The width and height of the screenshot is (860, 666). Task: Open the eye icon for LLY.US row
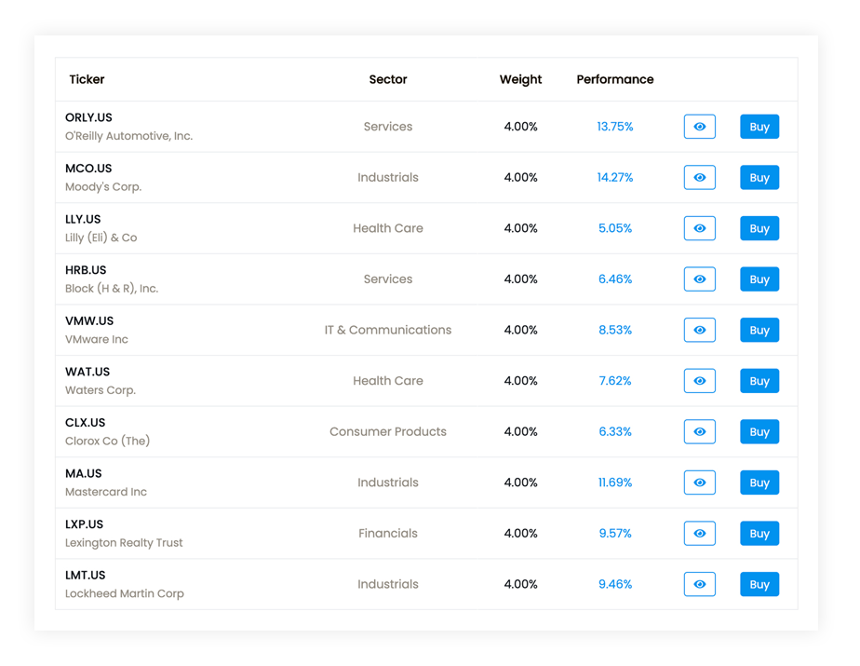[699, 228]
